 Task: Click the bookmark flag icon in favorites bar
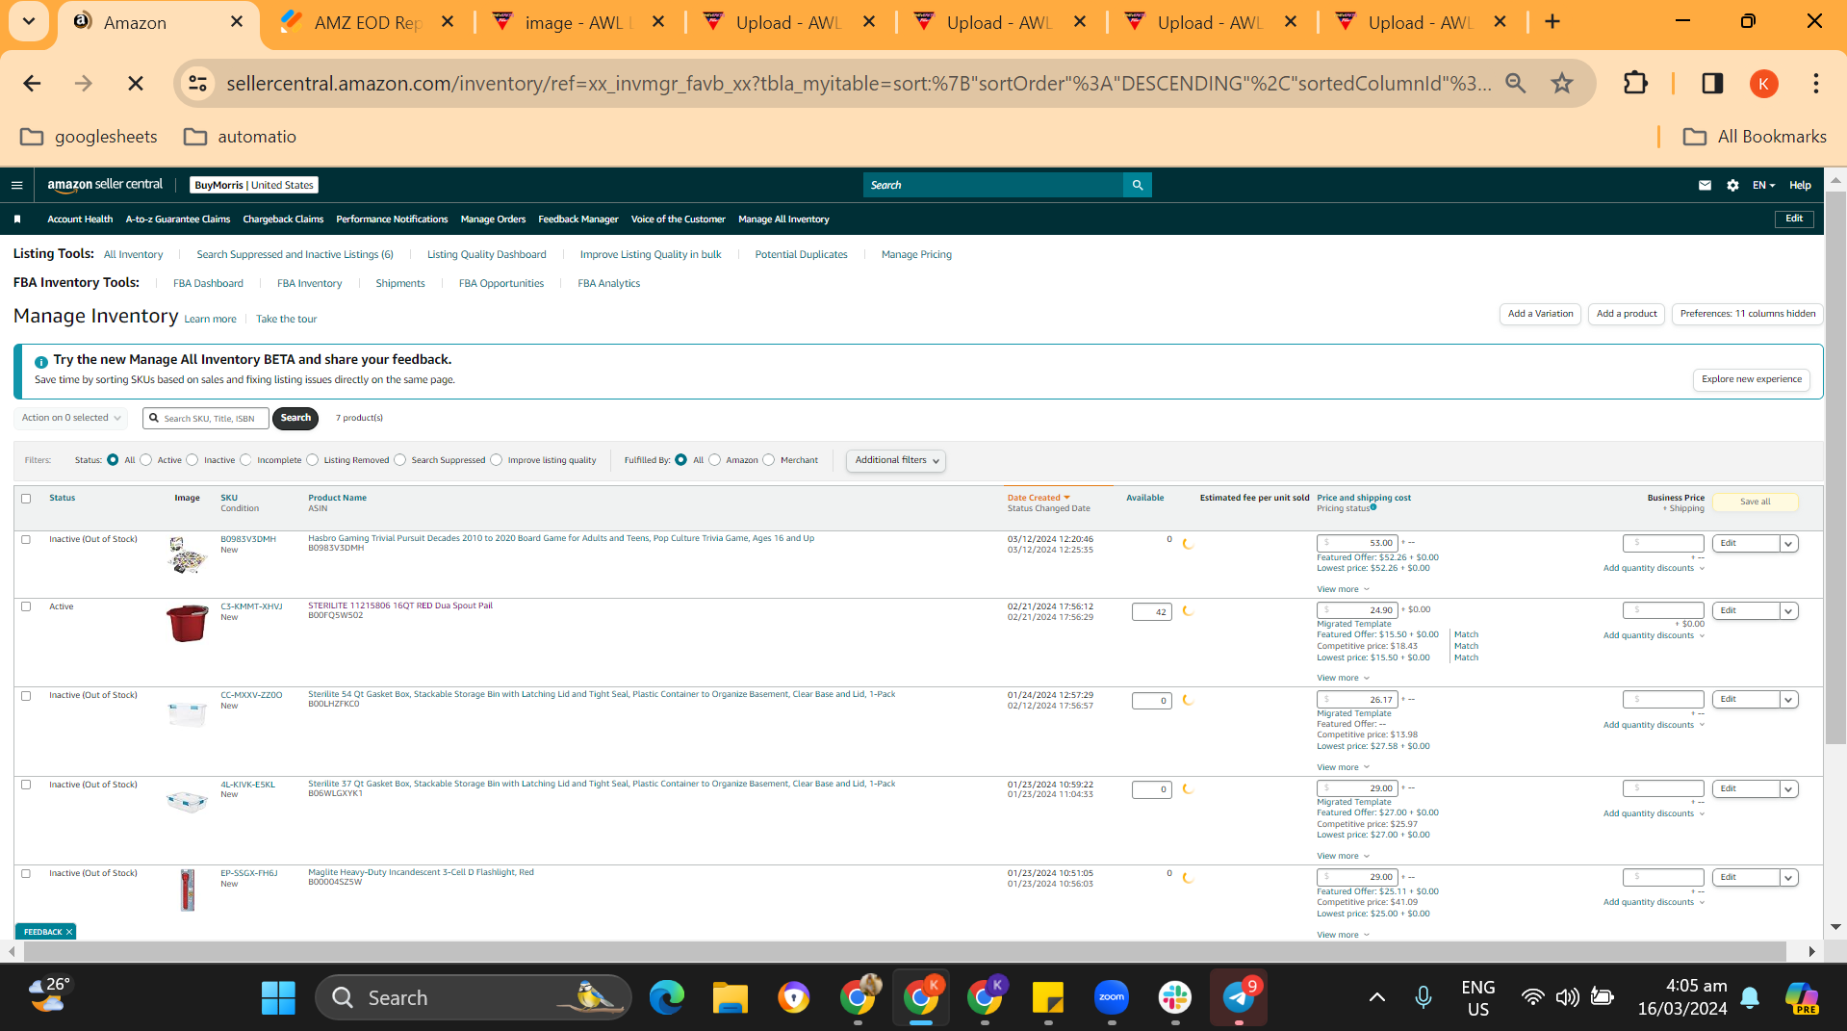coord(17,219)
